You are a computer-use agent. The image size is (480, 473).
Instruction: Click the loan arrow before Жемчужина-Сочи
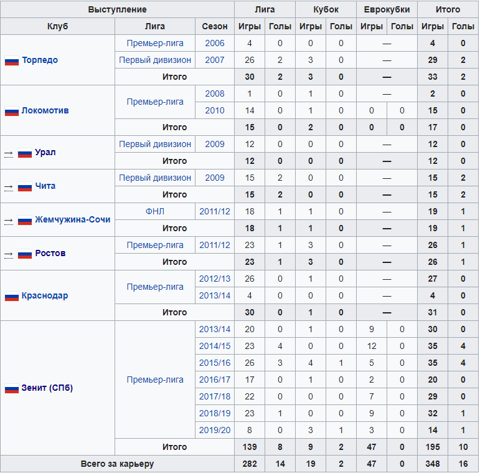coord(9,220)
